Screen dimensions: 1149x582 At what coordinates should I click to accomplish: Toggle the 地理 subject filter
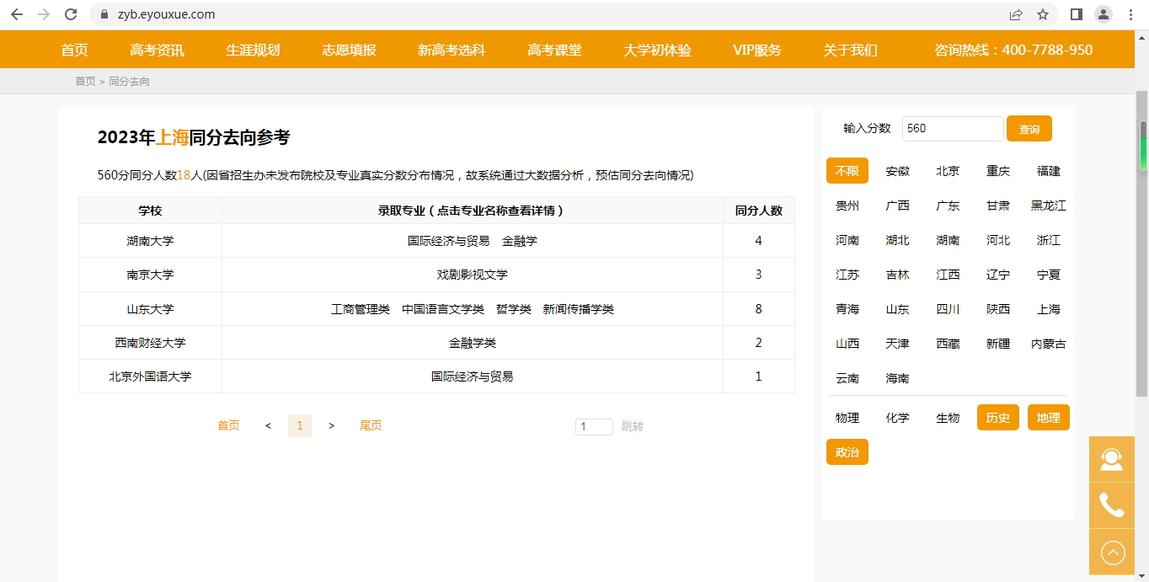(x=1048, y=418)
